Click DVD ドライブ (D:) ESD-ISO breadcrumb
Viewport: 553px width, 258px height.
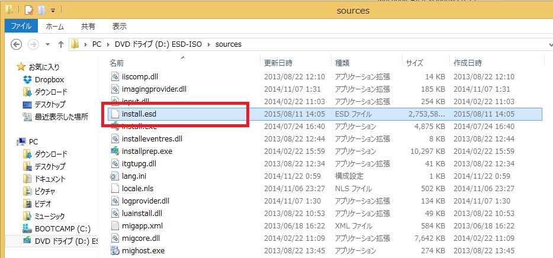click(158, 44)
